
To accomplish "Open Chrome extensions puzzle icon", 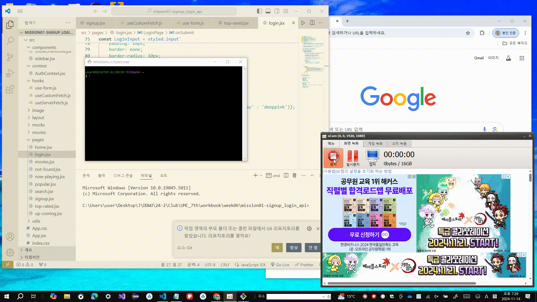I will point(482,33).
